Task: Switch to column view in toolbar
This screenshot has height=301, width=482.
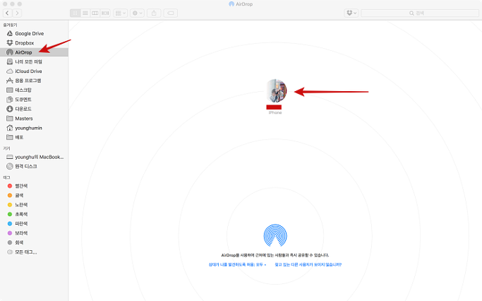Action: [x=95, y=13]
